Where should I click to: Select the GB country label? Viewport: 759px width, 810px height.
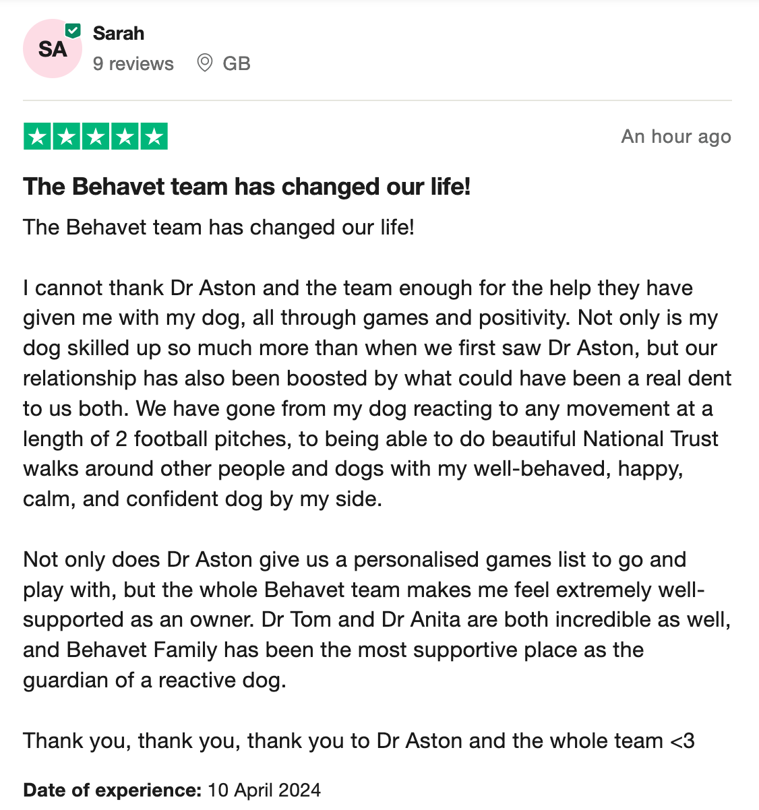[237, 63]
